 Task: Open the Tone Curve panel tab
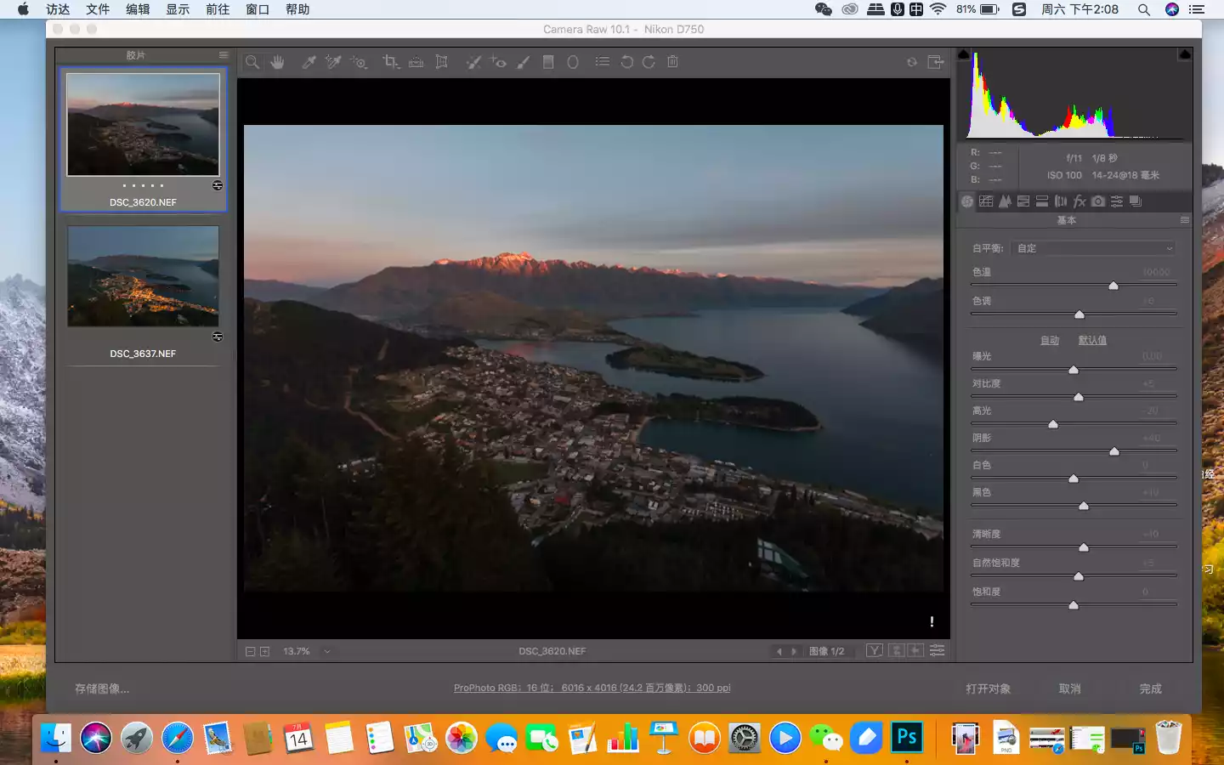[x=986, y=201]
